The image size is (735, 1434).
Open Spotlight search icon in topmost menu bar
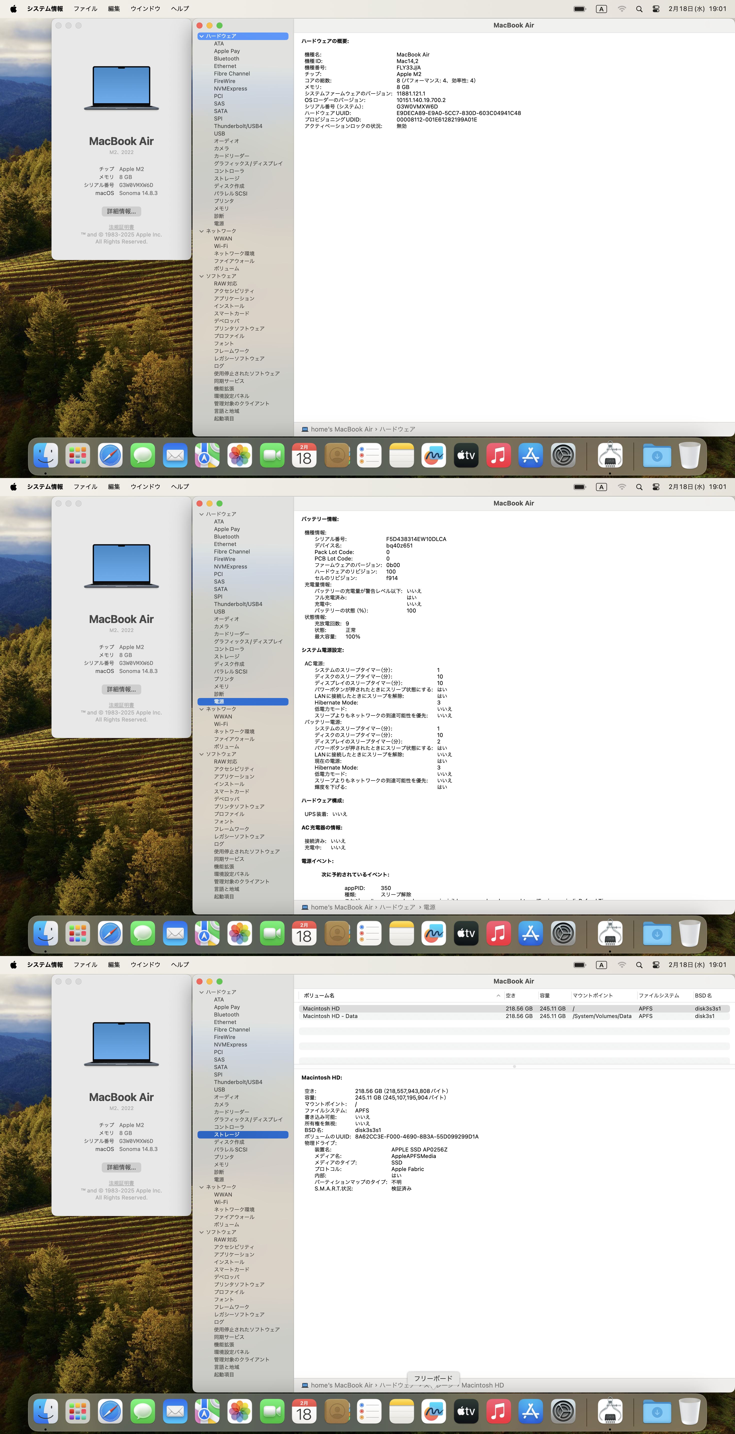click(639, 9)
